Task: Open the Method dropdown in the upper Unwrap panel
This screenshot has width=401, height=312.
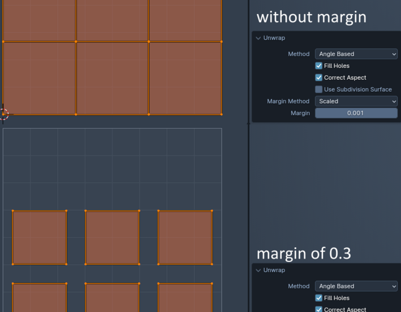Action: pyautogui.click(x=356, y=54)
